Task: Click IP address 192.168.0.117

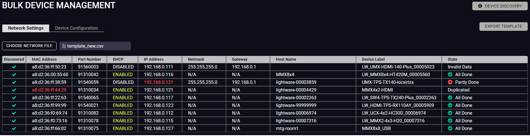Action: [x=159, y=98]
